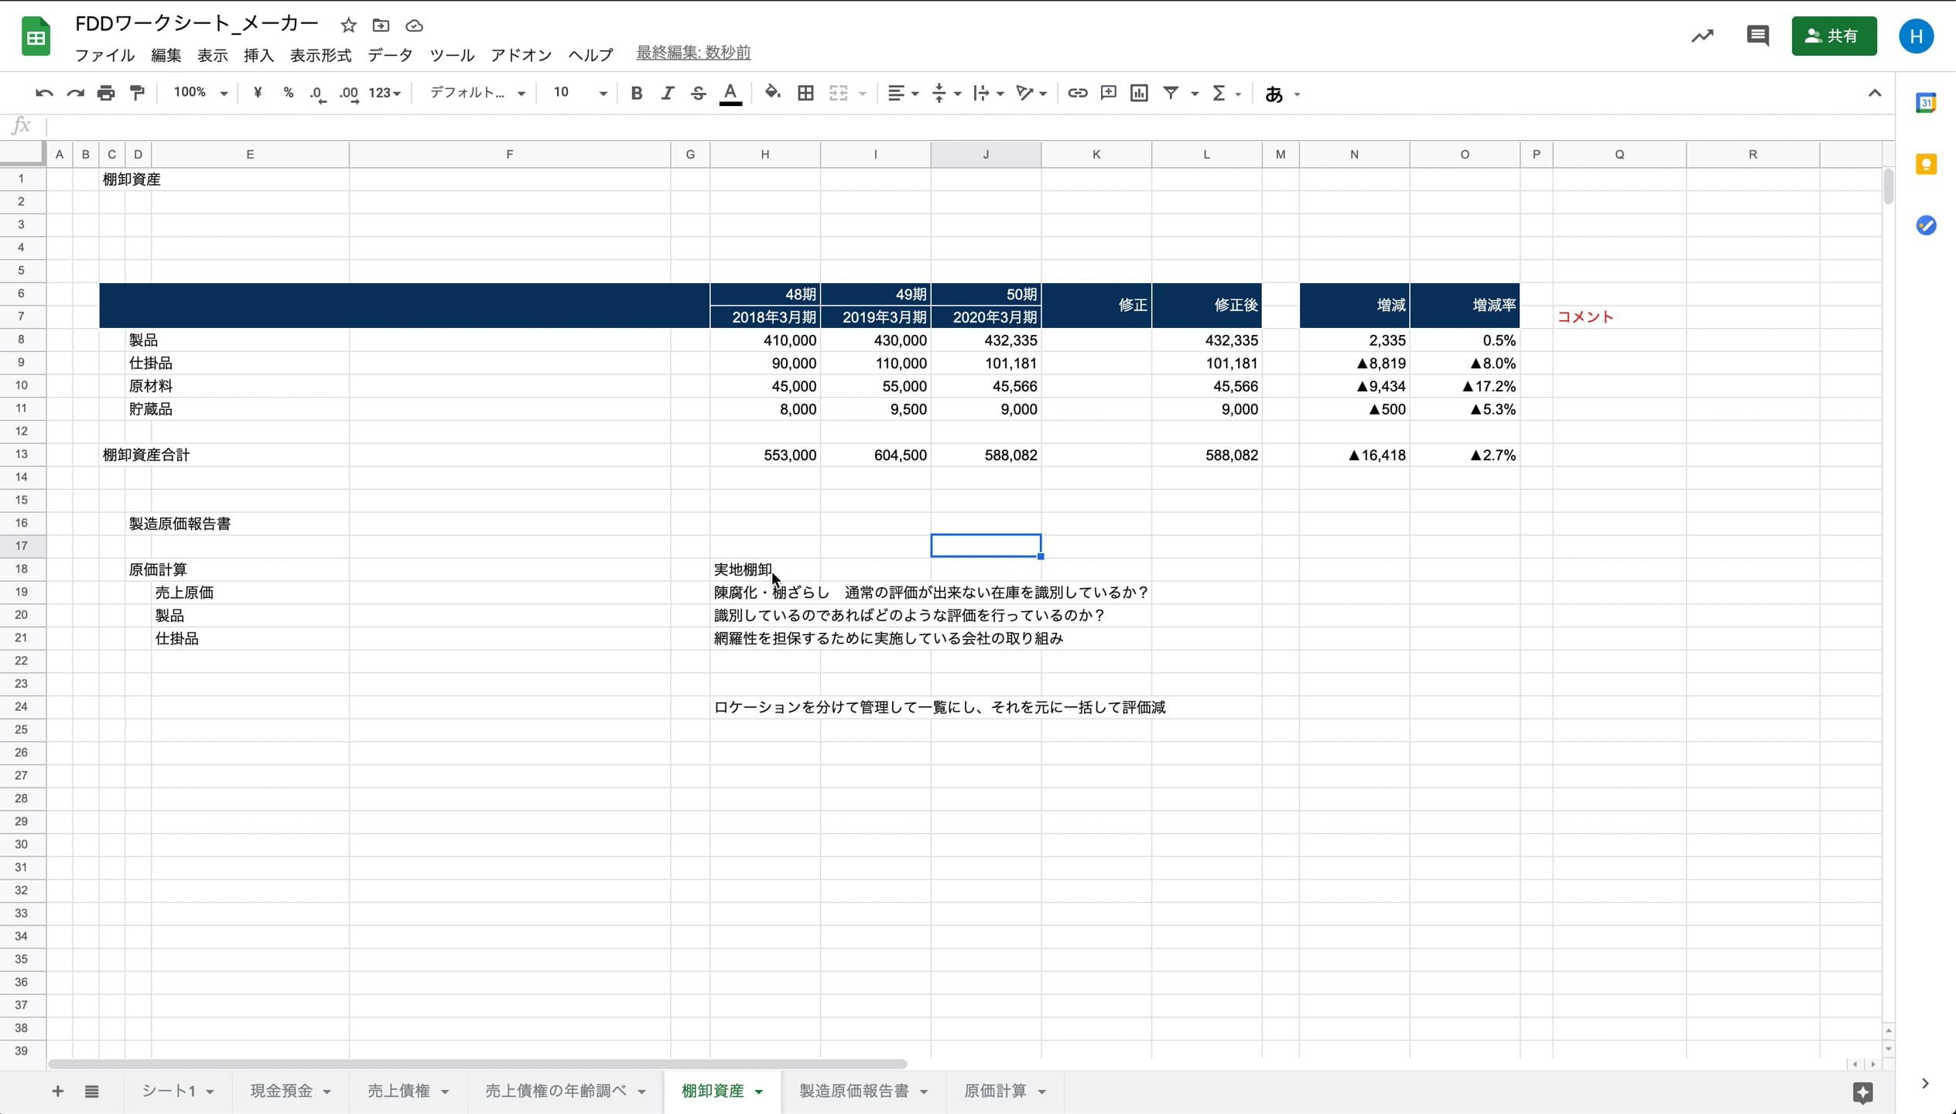Apply strikethrough formatting
This screenshot has height=1114, width=1956.
coord(697,93)
